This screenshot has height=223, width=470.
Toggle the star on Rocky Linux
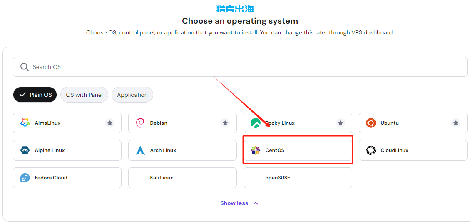point(341,123)
